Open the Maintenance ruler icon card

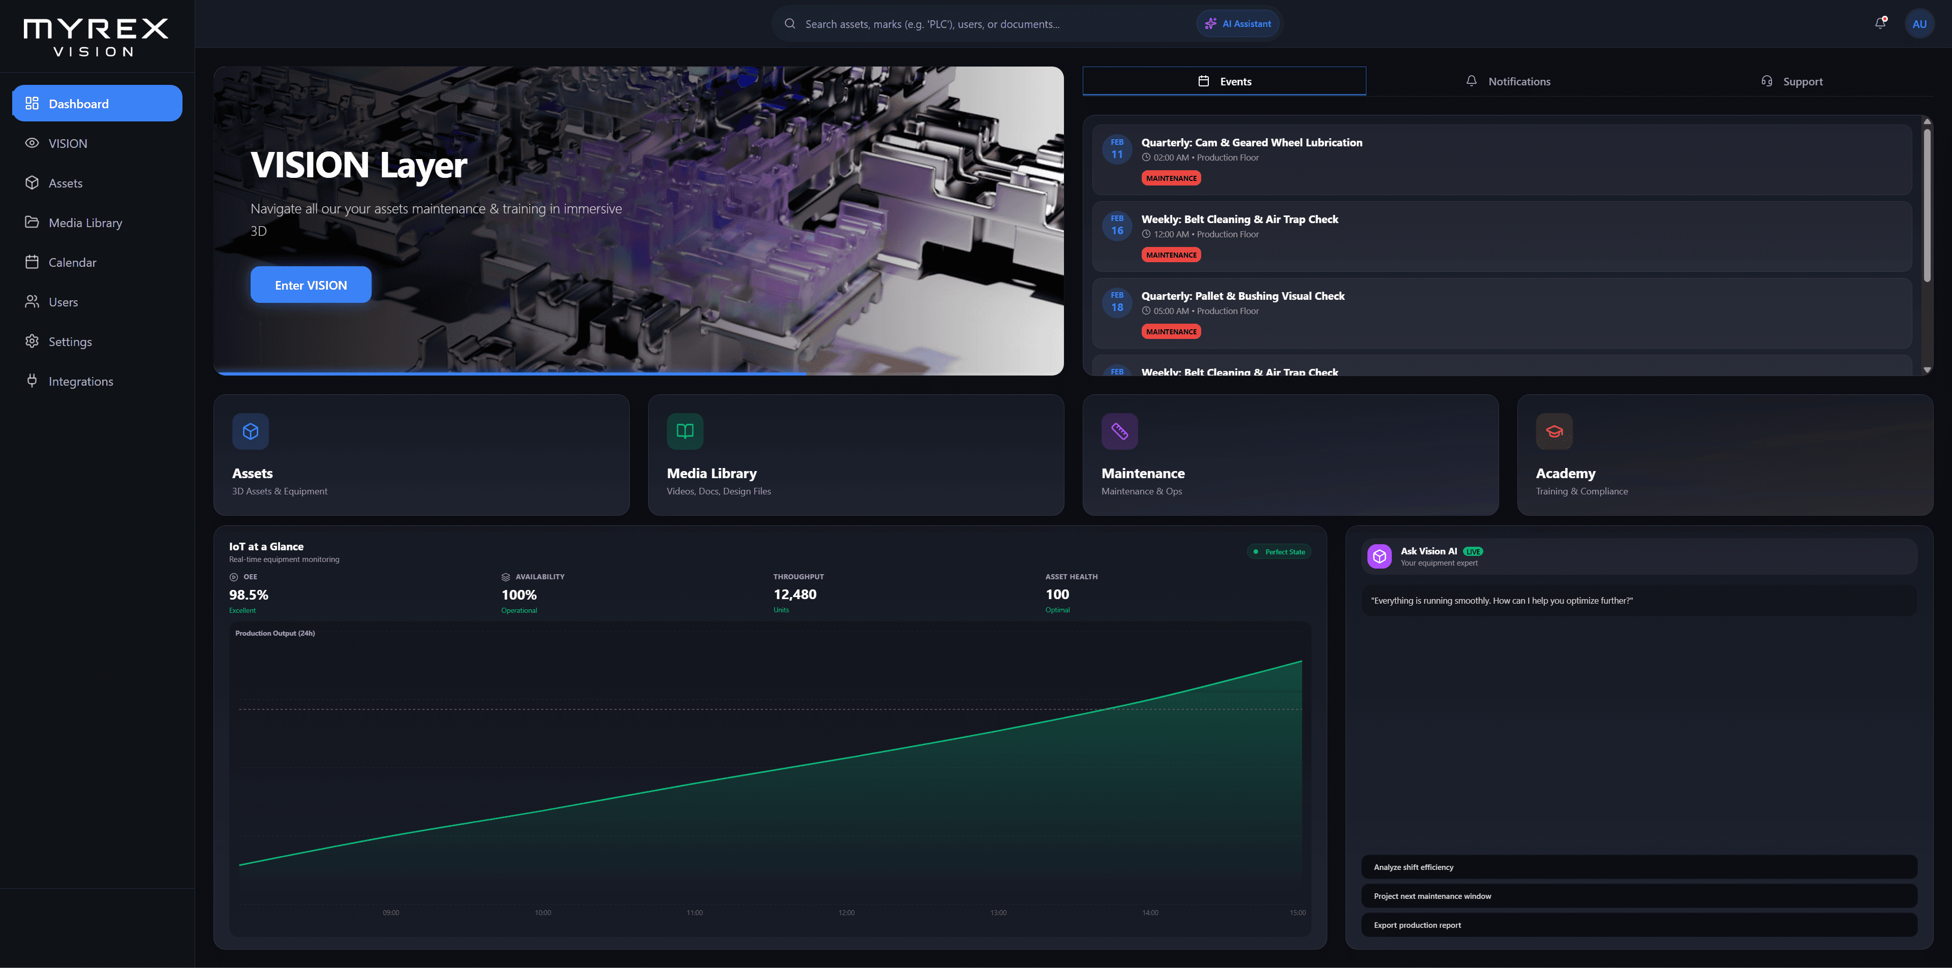[x=1119, y=431]
